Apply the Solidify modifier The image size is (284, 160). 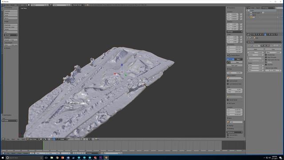(x=256, y=49)
